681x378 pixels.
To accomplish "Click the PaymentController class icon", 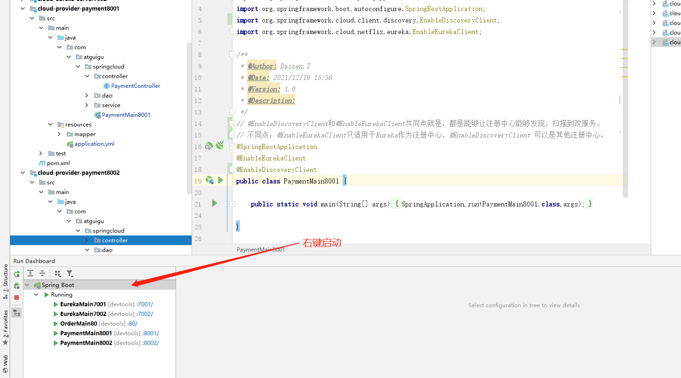I will coord(107,86).
